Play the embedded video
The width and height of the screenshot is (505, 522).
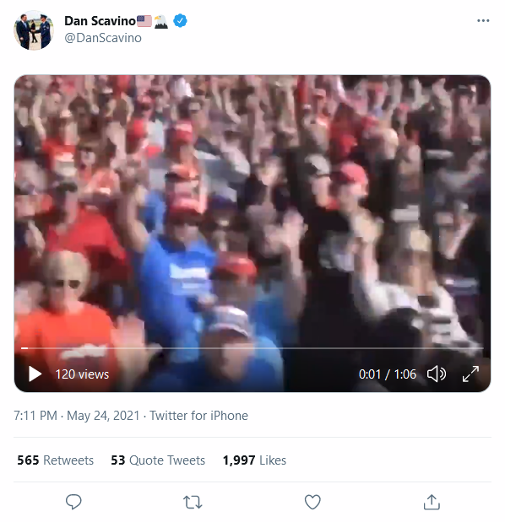pos(35,374)
